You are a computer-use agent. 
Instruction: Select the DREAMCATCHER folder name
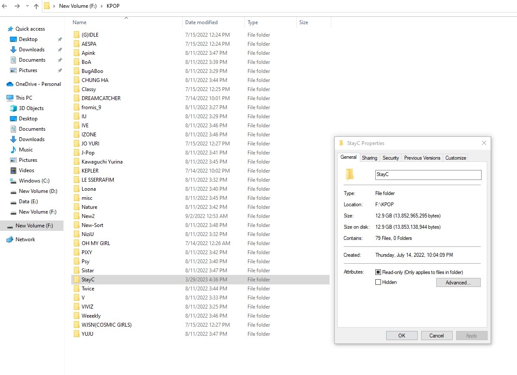101,98
